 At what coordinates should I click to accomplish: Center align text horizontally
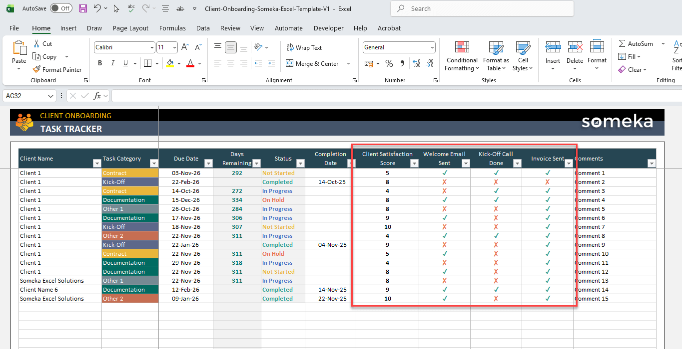pos(231,63)
